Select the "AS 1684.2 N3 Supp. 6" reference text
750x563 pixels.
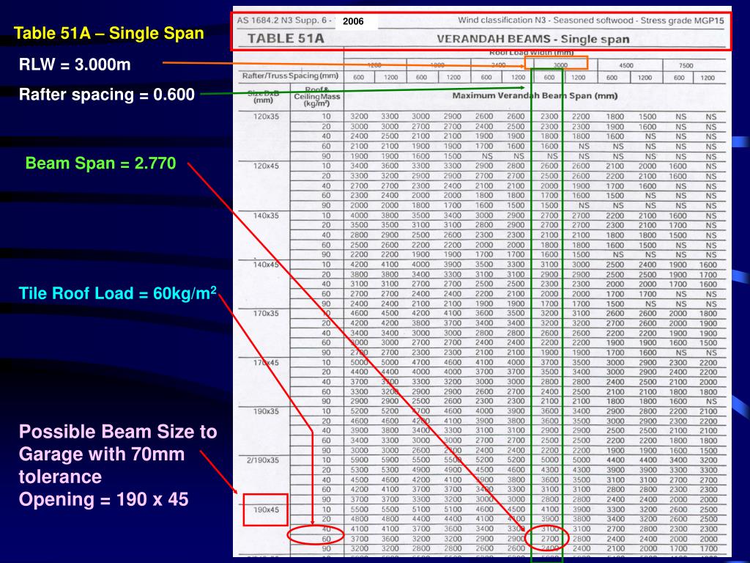pos(282,21)
